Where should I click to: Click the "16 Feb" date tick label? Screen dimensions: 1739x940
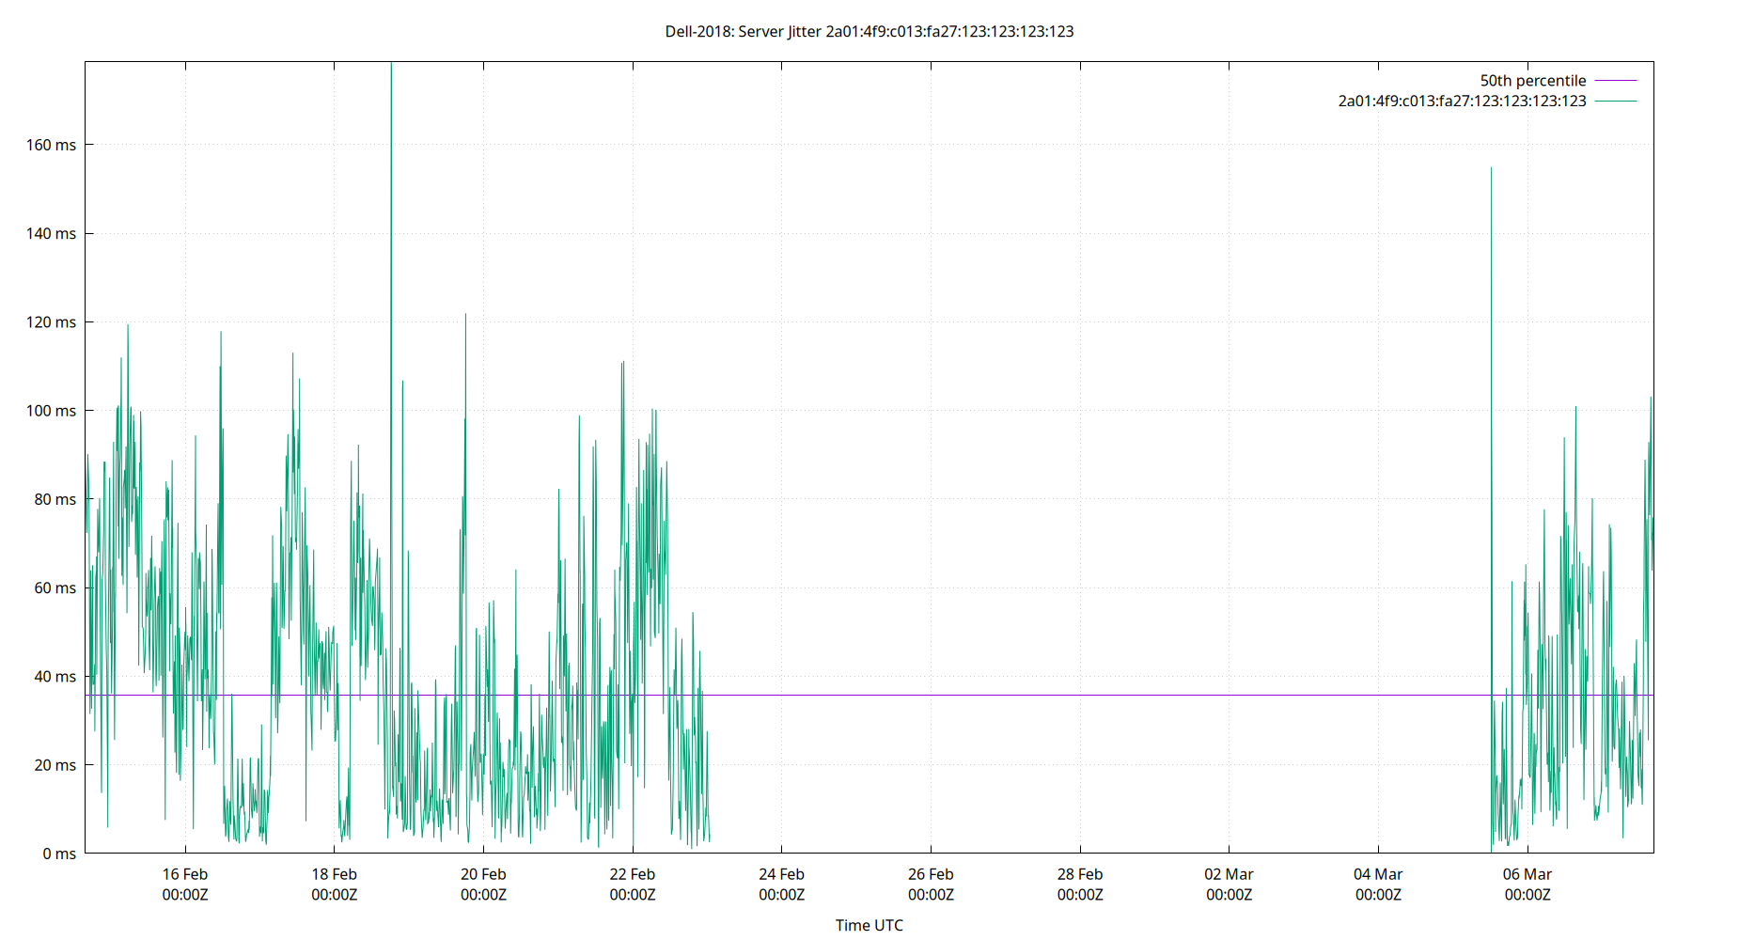click(x=184, y=873)
